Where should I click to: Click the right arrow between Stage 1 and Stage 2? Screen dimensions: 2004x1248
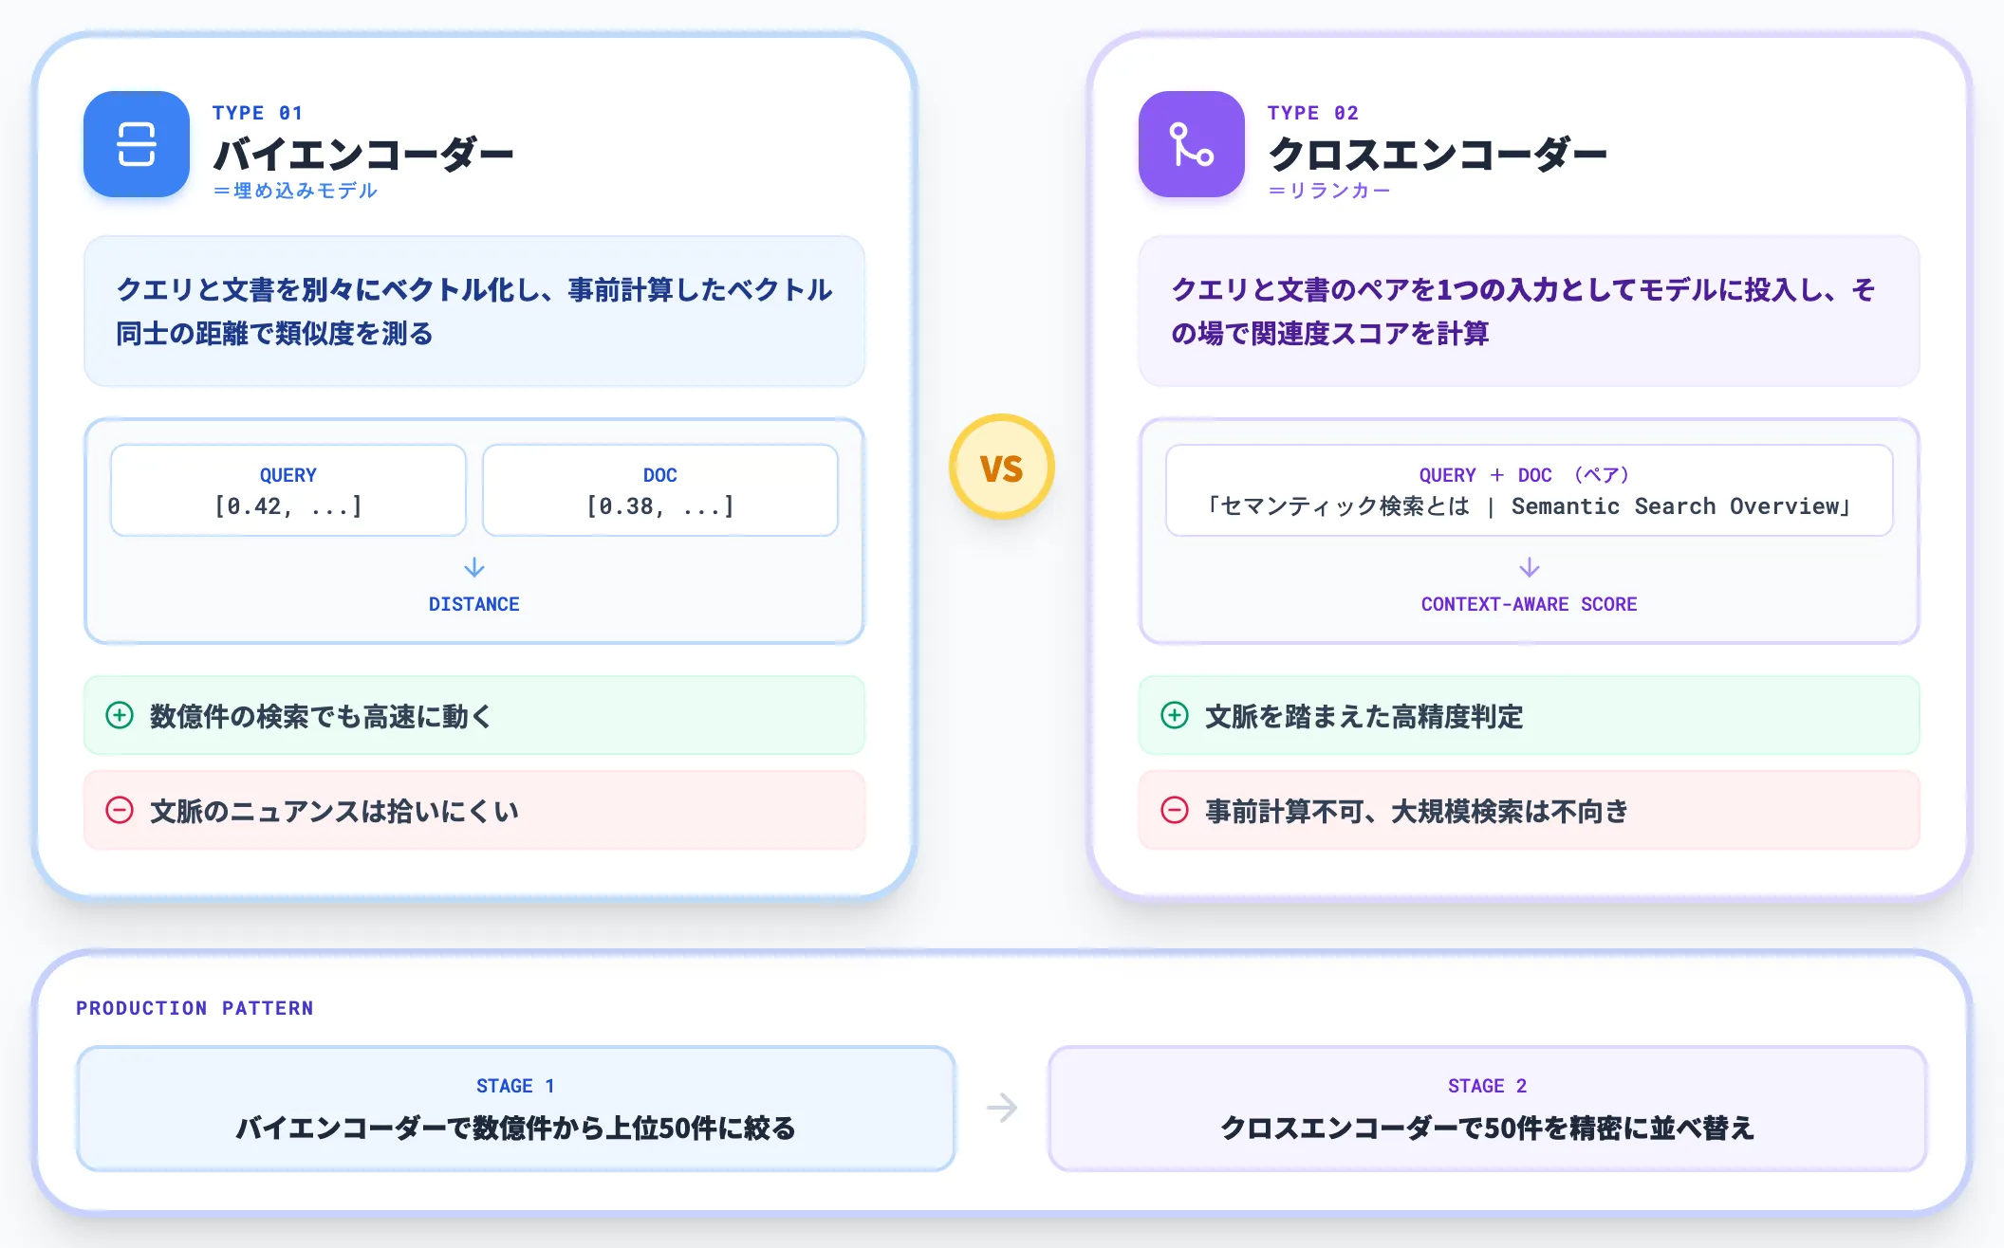[1002, 1108]
